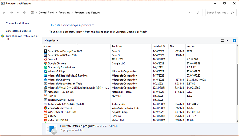The image size is (239, 136).
Task: Open View installed updates link
Action: 18,31
